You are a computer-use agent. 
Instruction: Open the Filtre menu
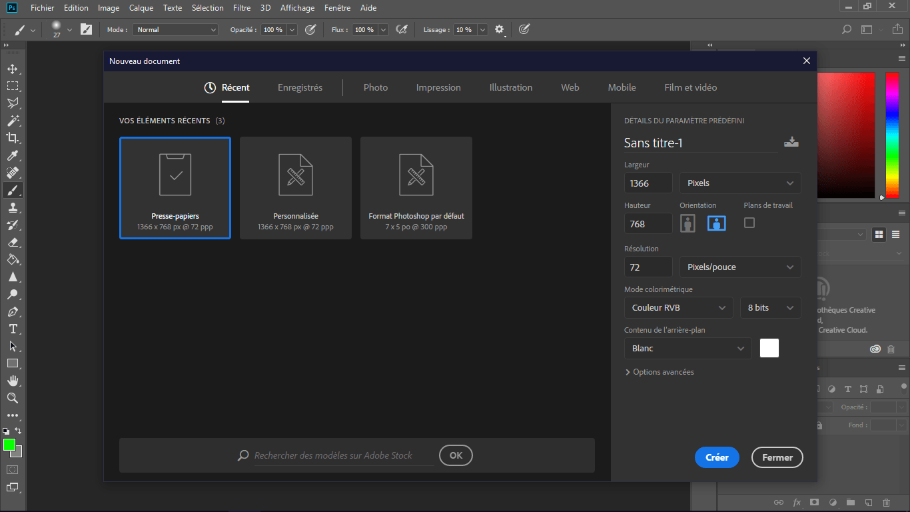click(x=242, y=8)
